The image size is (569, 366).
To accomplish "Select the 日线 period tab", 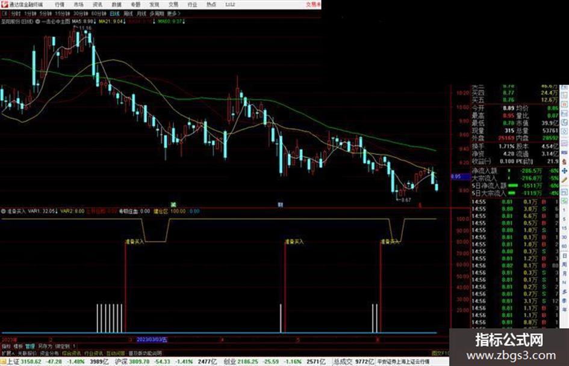I will click(x=114, y=14).
